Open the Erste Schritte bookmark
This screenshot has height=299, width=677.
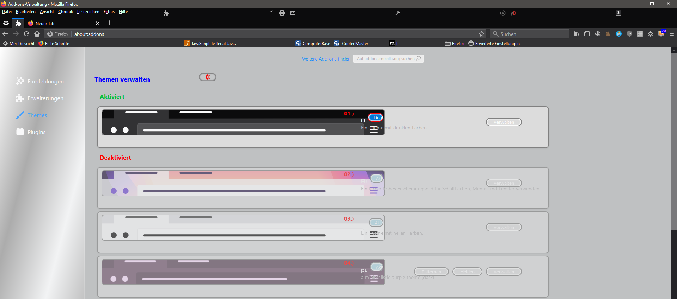point(54,43)
